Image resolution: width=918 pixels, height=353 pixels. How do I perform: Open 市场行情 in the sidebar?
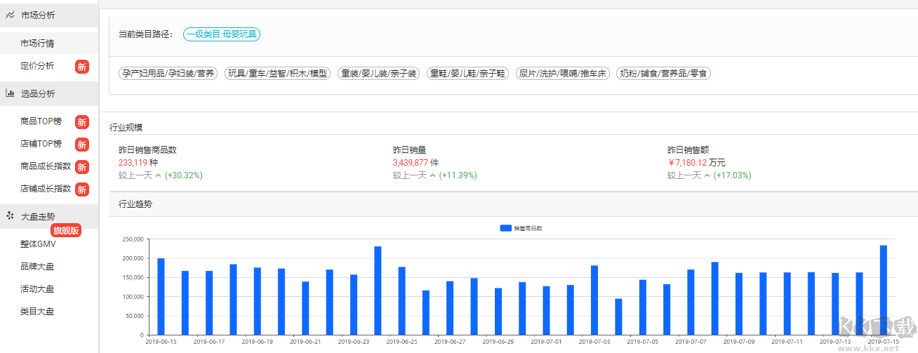click(37, 44)
